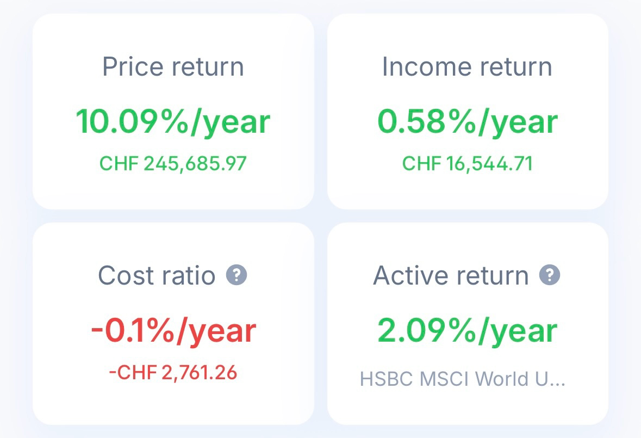Click the -CHF 2,761.26 cost amount
Viewport: 641px width, 438px height.
173,373
